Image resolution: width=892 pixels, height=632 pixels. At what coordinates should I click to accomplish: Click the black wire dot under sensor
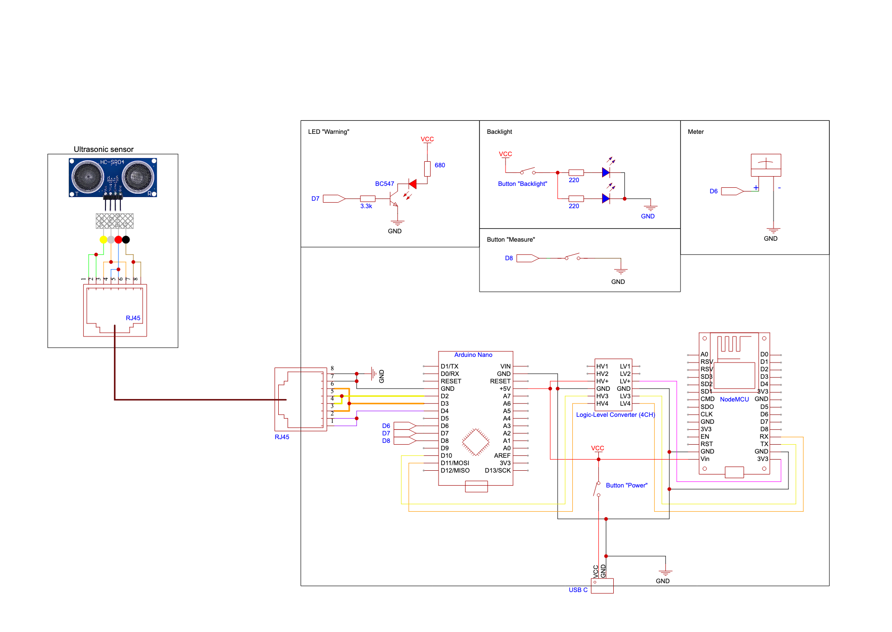[x=126, y=240]
